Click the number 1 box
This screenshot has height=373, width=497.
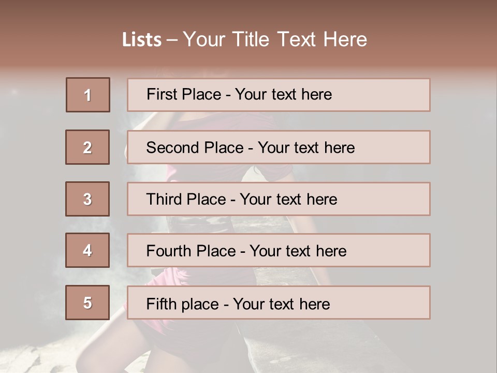tap(88, 95)
